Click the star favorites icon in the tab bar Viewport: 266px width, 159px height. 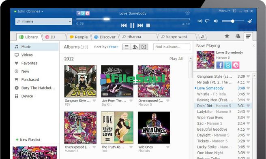coord(227,36)
